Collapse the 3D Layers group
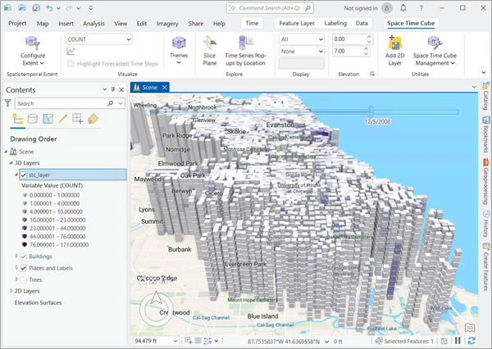This screenshot has height=349, width=492. (10, 163)
